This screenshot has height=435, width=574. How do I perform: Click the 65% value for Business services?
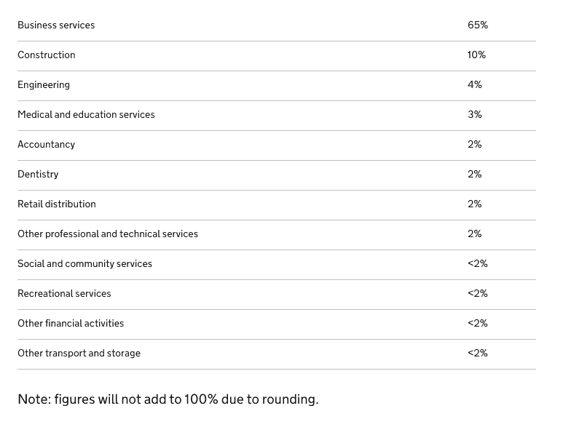tap(478, 25)
